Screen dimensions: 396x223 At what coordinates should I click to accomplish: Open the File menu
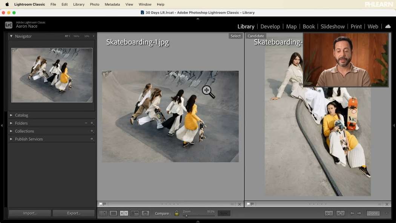point(53,4)
